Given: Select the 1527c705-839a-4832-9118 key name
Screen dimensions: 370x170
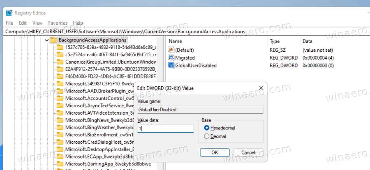Looking at the screenshot, I should 111,47.
